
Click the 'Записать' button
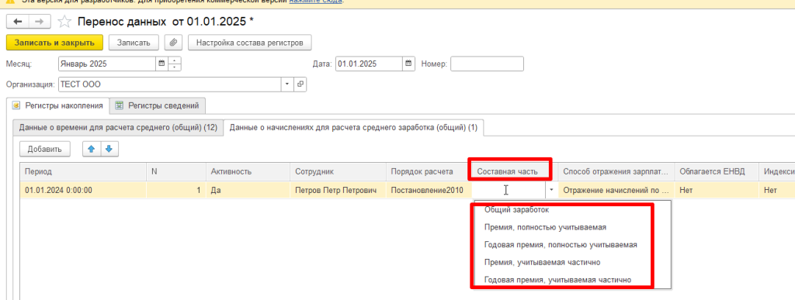point(134,43)
